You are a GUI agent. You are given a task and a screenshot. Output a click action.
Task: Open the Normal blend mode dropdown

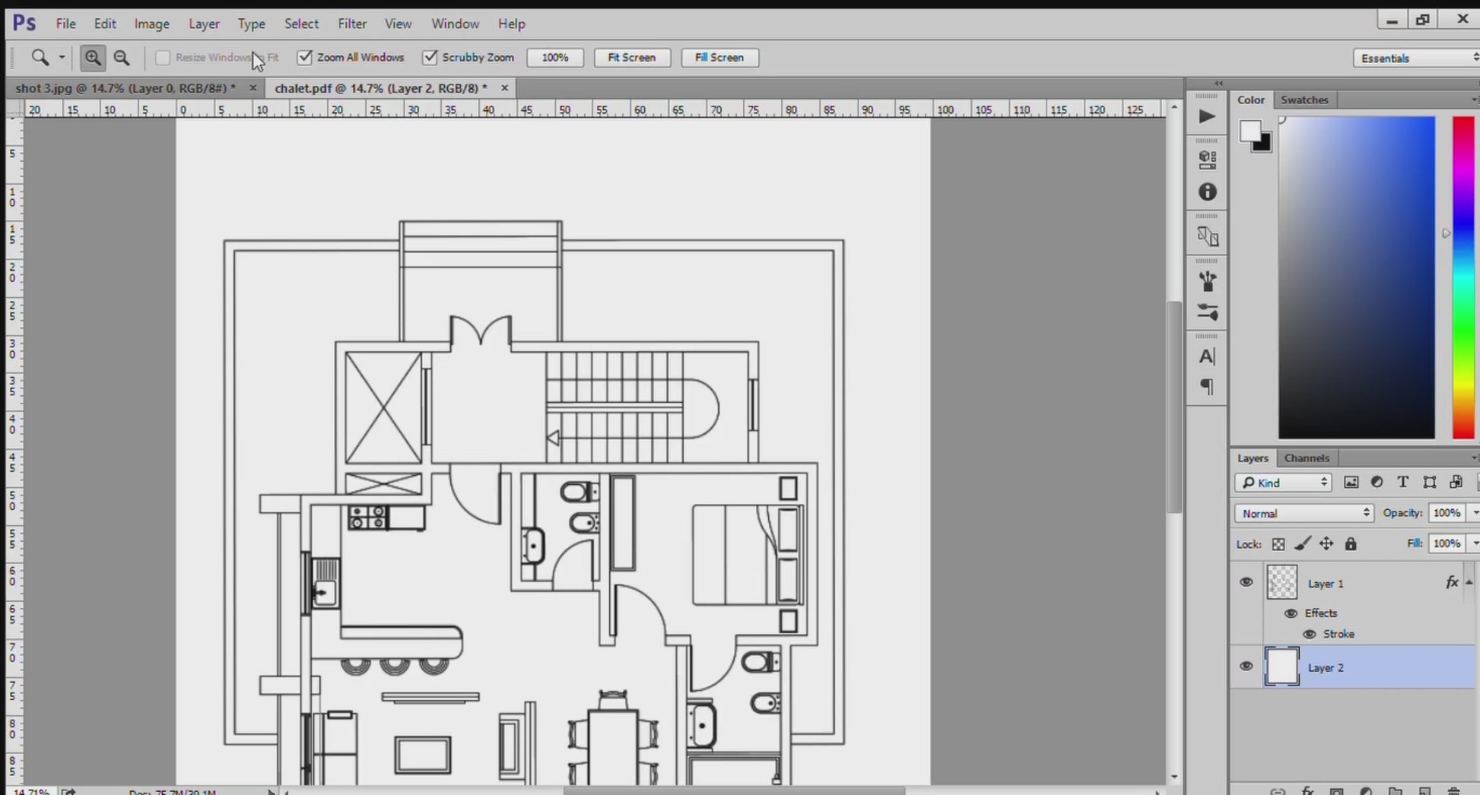coord(1304,514)
